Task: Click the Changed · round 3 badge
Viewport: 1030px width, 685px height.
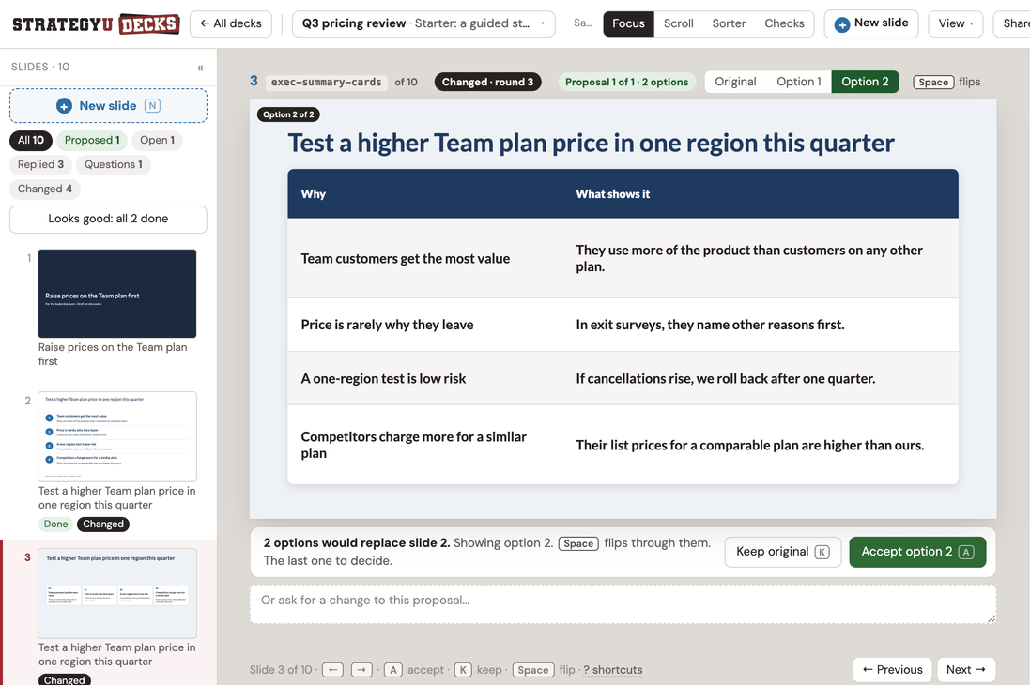Action: click(x=487, y=82)
